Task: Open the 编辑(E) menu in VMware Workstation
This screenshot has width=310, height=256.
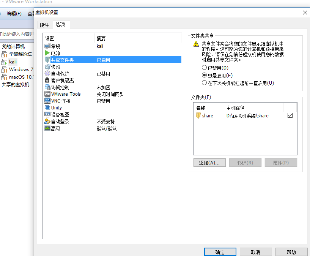Action: coord(14,14)
